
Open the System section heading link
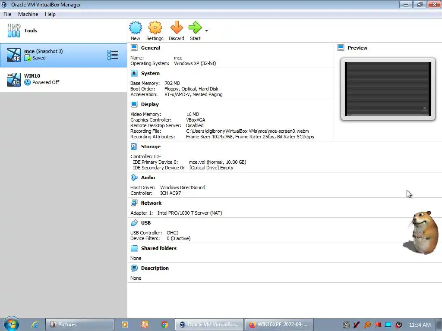coord(150,73)
